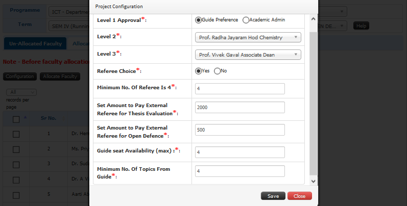Click Guide seat Availability max field
The width and height of the screenshot is (407, 206).
(240, 152)
